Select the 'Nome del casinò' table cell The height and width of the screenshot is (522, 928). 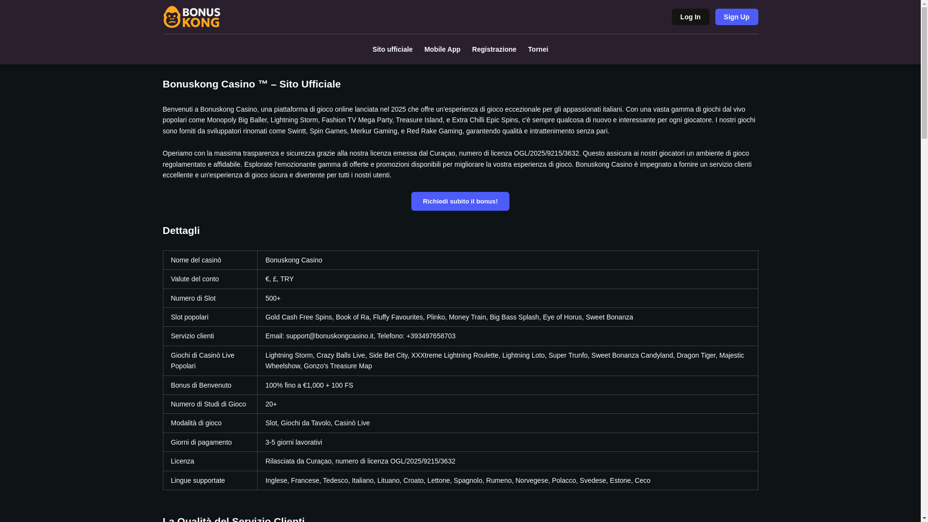click(210, 260)
